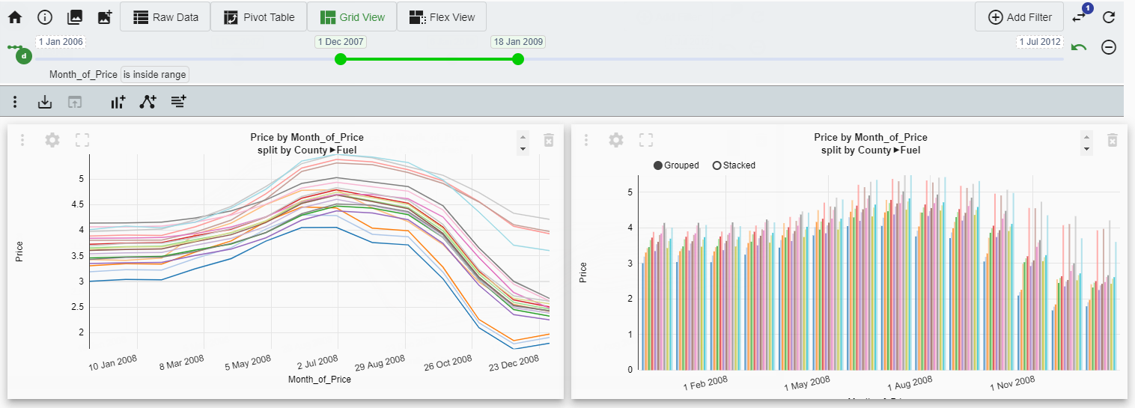This screenshot has width=1135, height=408.
Task: Step down the bar chart title spinner
Action: coord(1086,149)
